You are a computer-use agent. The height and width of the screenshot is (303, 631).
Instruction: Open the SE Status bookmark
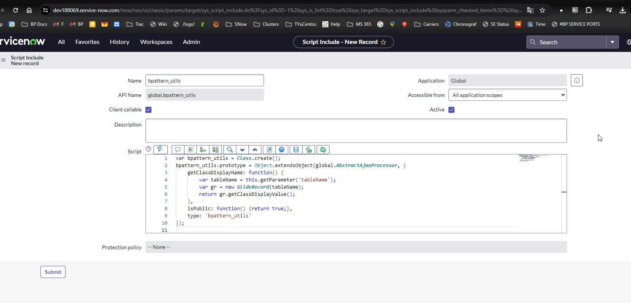click(496, 24)
